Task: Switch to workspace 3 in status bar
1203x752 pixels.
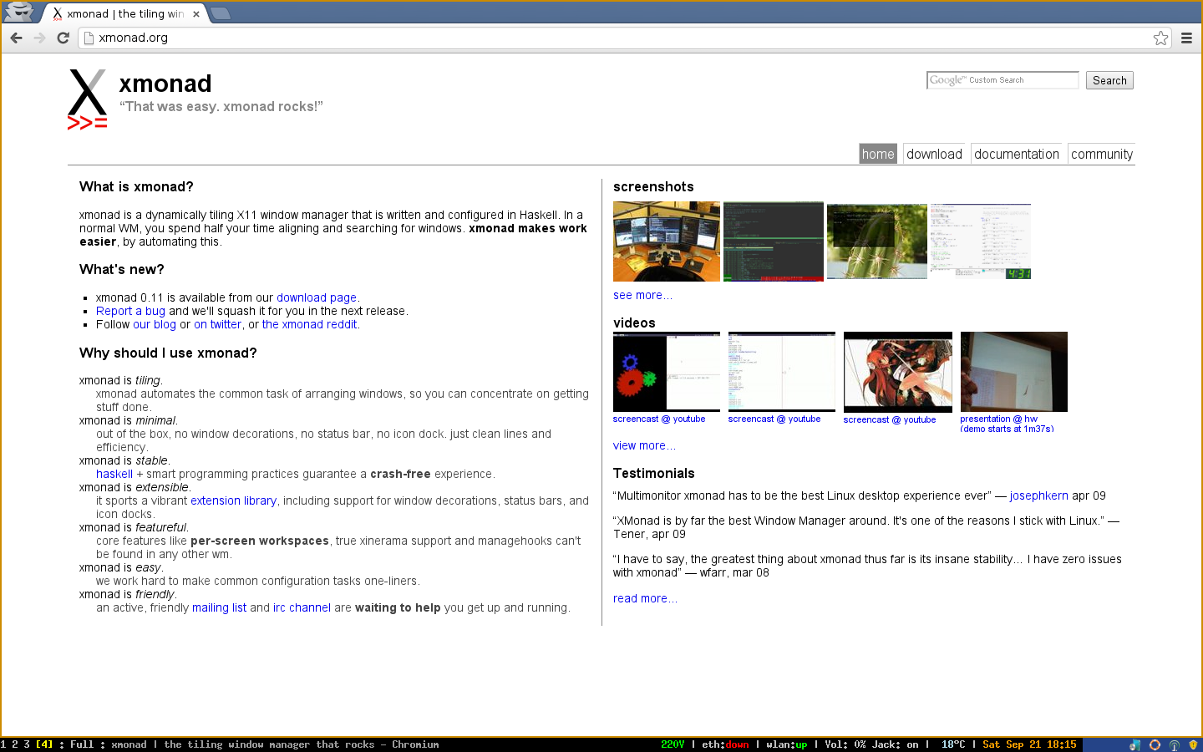Action: click(x=27, y=744)
